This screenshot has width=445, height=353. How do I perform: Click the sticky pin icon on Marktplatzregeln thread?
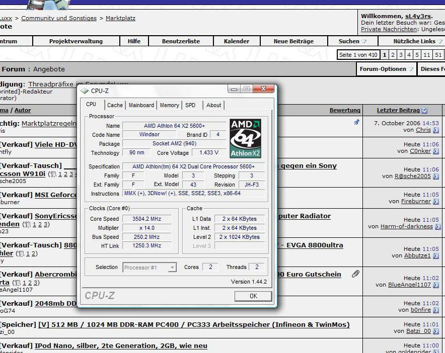pos(357,122)
